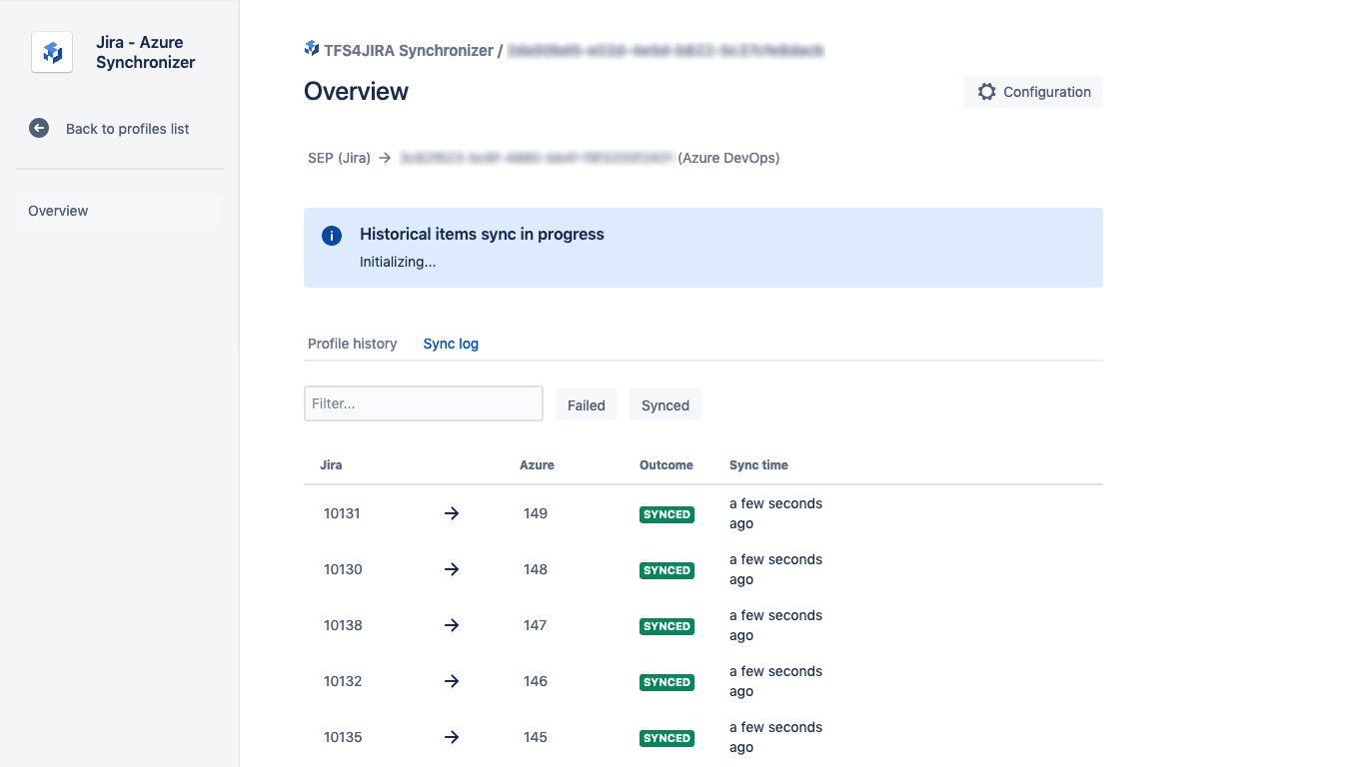The height and width of the screenshot is (767, 1365).
Task: Click the sync time for row 10138
Action: [775, 625]
